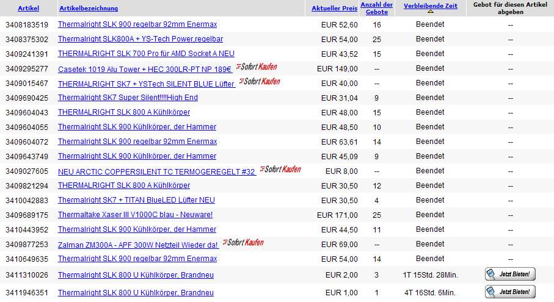Sort by Verbleibende Zeit header link
The height and width of the screenshot is (302, 554).
tap(431, 5)
